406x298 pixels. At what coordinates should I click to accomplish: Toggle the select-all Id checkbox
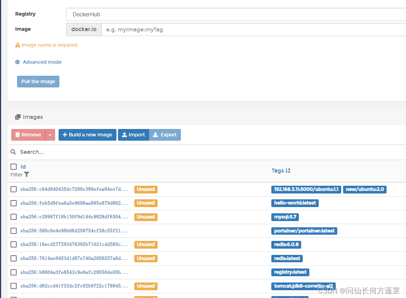pos(14,167)
